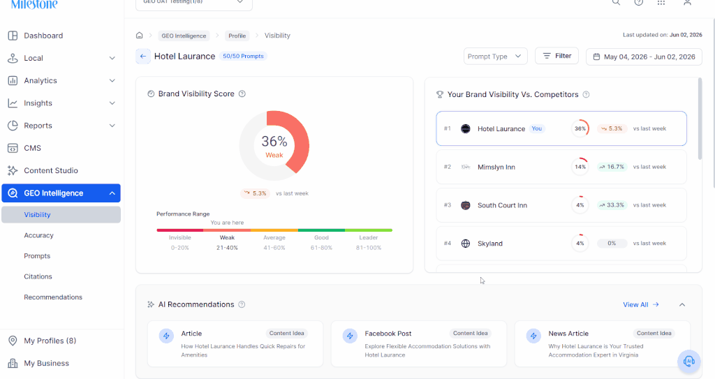Open the GEO UAT Testing account dropdown

tap(194, 3)
